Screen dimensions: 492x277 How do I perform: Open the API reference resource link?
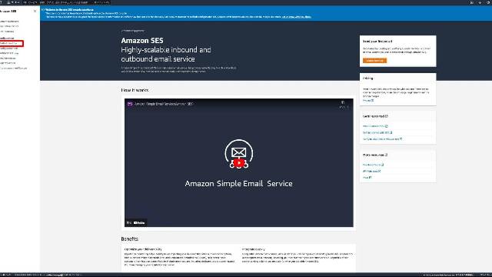(371, 171)
